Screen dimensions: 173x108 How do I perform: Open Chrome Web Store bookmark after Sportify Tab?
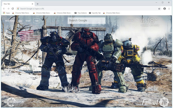tap(112, 13)
